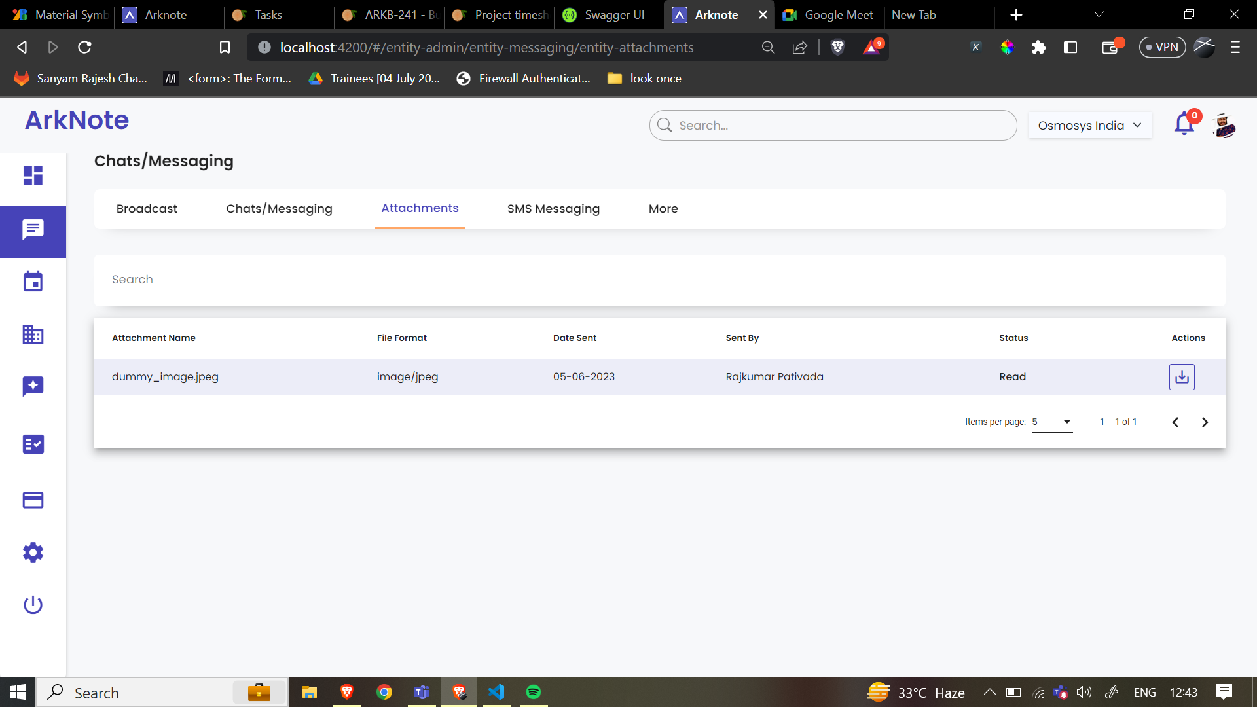Viewport: 1257px width, 707px height.
Task: Open the building/entities sidebar icon
Action: (33, 335)
